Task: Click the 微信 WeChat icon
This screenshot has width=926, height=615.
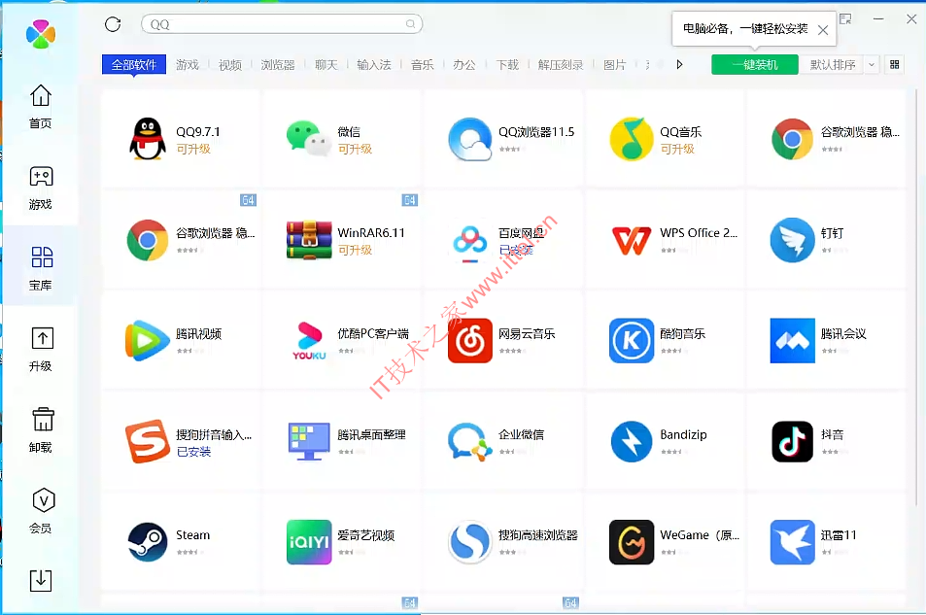Action: click(309, 139)
